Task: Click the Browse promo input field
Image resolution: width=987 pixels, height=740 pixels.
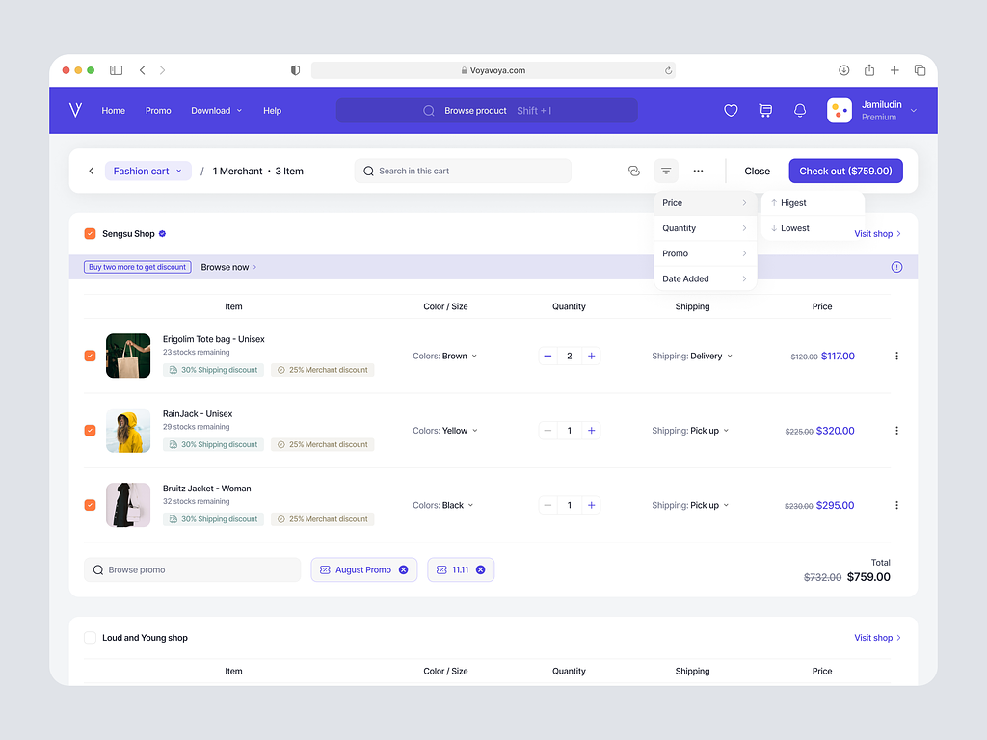Action: [x=193, y=570]
